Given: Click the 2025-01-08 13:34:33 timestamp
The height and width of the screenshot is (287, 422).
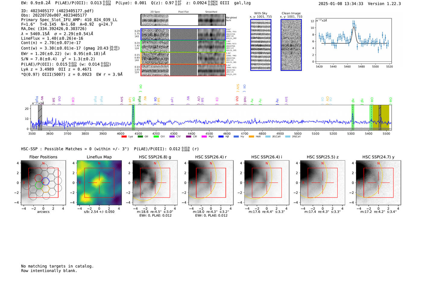Looking at the screenshot, I should tap(341, 4).
